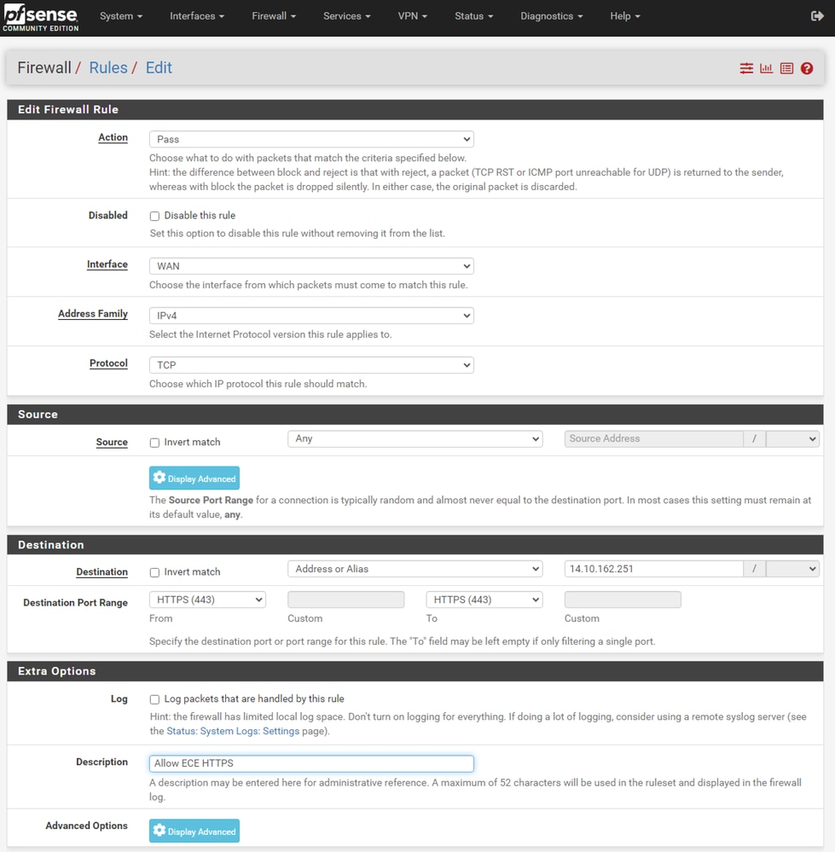
Task: Click the Source Address input field
Action: pos(653,439)
